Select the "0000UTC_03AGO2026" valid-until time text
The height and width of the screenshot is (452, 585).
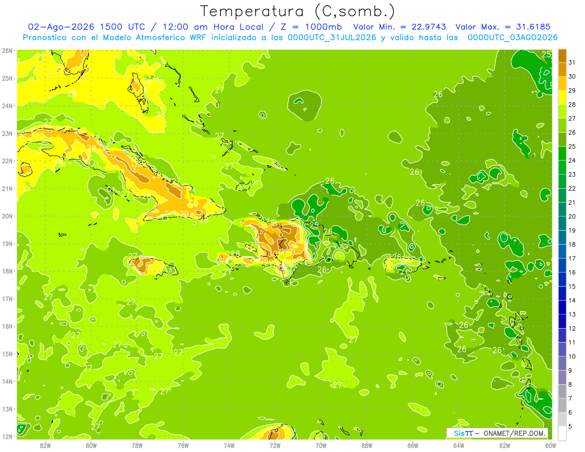(x=512, y=38)
